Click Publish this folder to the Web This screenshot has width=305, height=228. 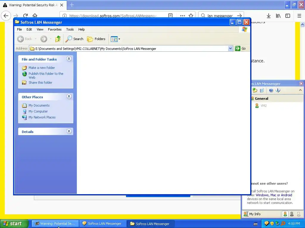(46, 75)
